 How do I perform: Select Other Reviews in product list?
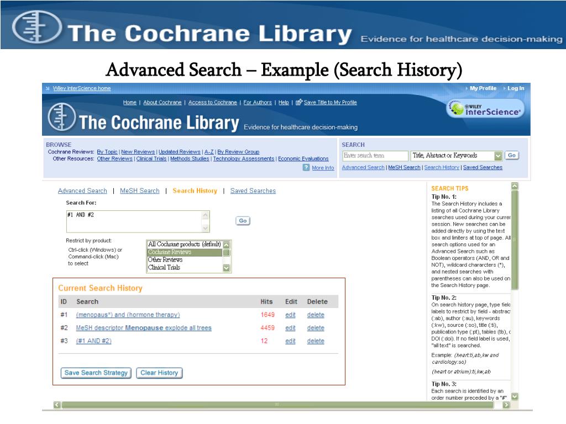[x=185, y=259]
